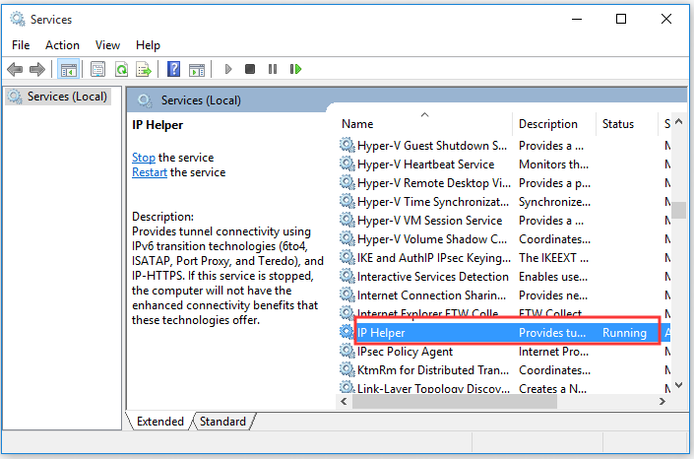This screenshot has width=694, height=459.
Task: Select Hyper-V Volume Shadow C... row
Action: coord(505,238)
